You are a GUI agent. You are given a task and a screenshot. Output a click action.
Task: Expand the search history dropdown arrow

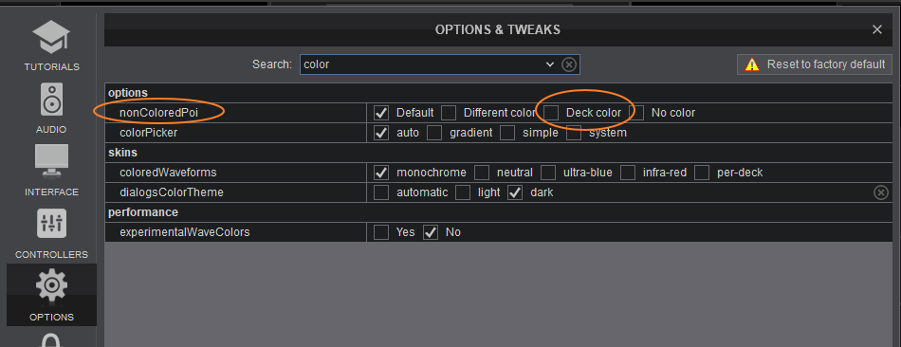[x=550, y=64]
